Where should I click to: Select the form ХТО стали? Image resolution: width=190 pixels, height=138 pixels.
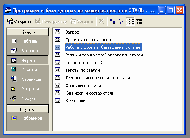[75, 101]
